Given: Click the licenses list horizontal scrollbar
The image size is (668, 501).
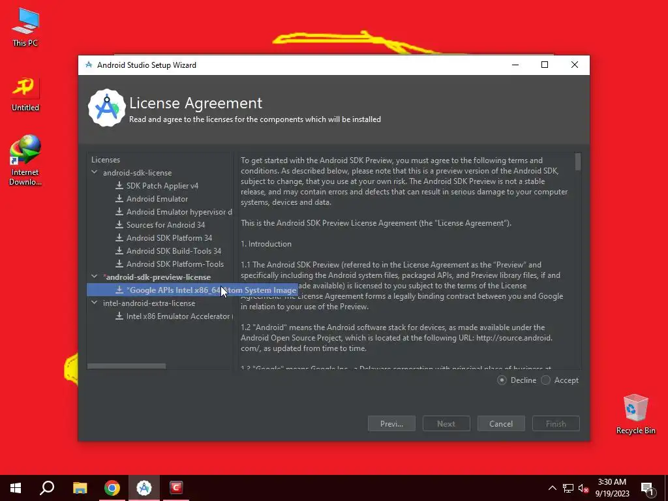Looking at the screenshot, I should tap(127, 366).
